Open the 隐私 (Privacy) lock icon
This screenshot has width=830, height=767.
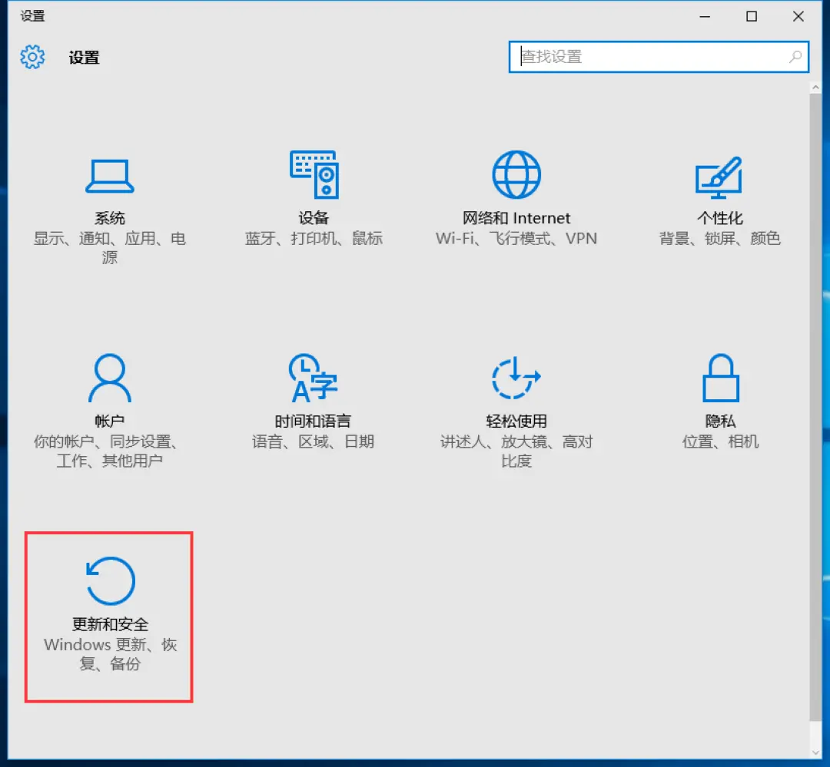click(x=720, y=378)
